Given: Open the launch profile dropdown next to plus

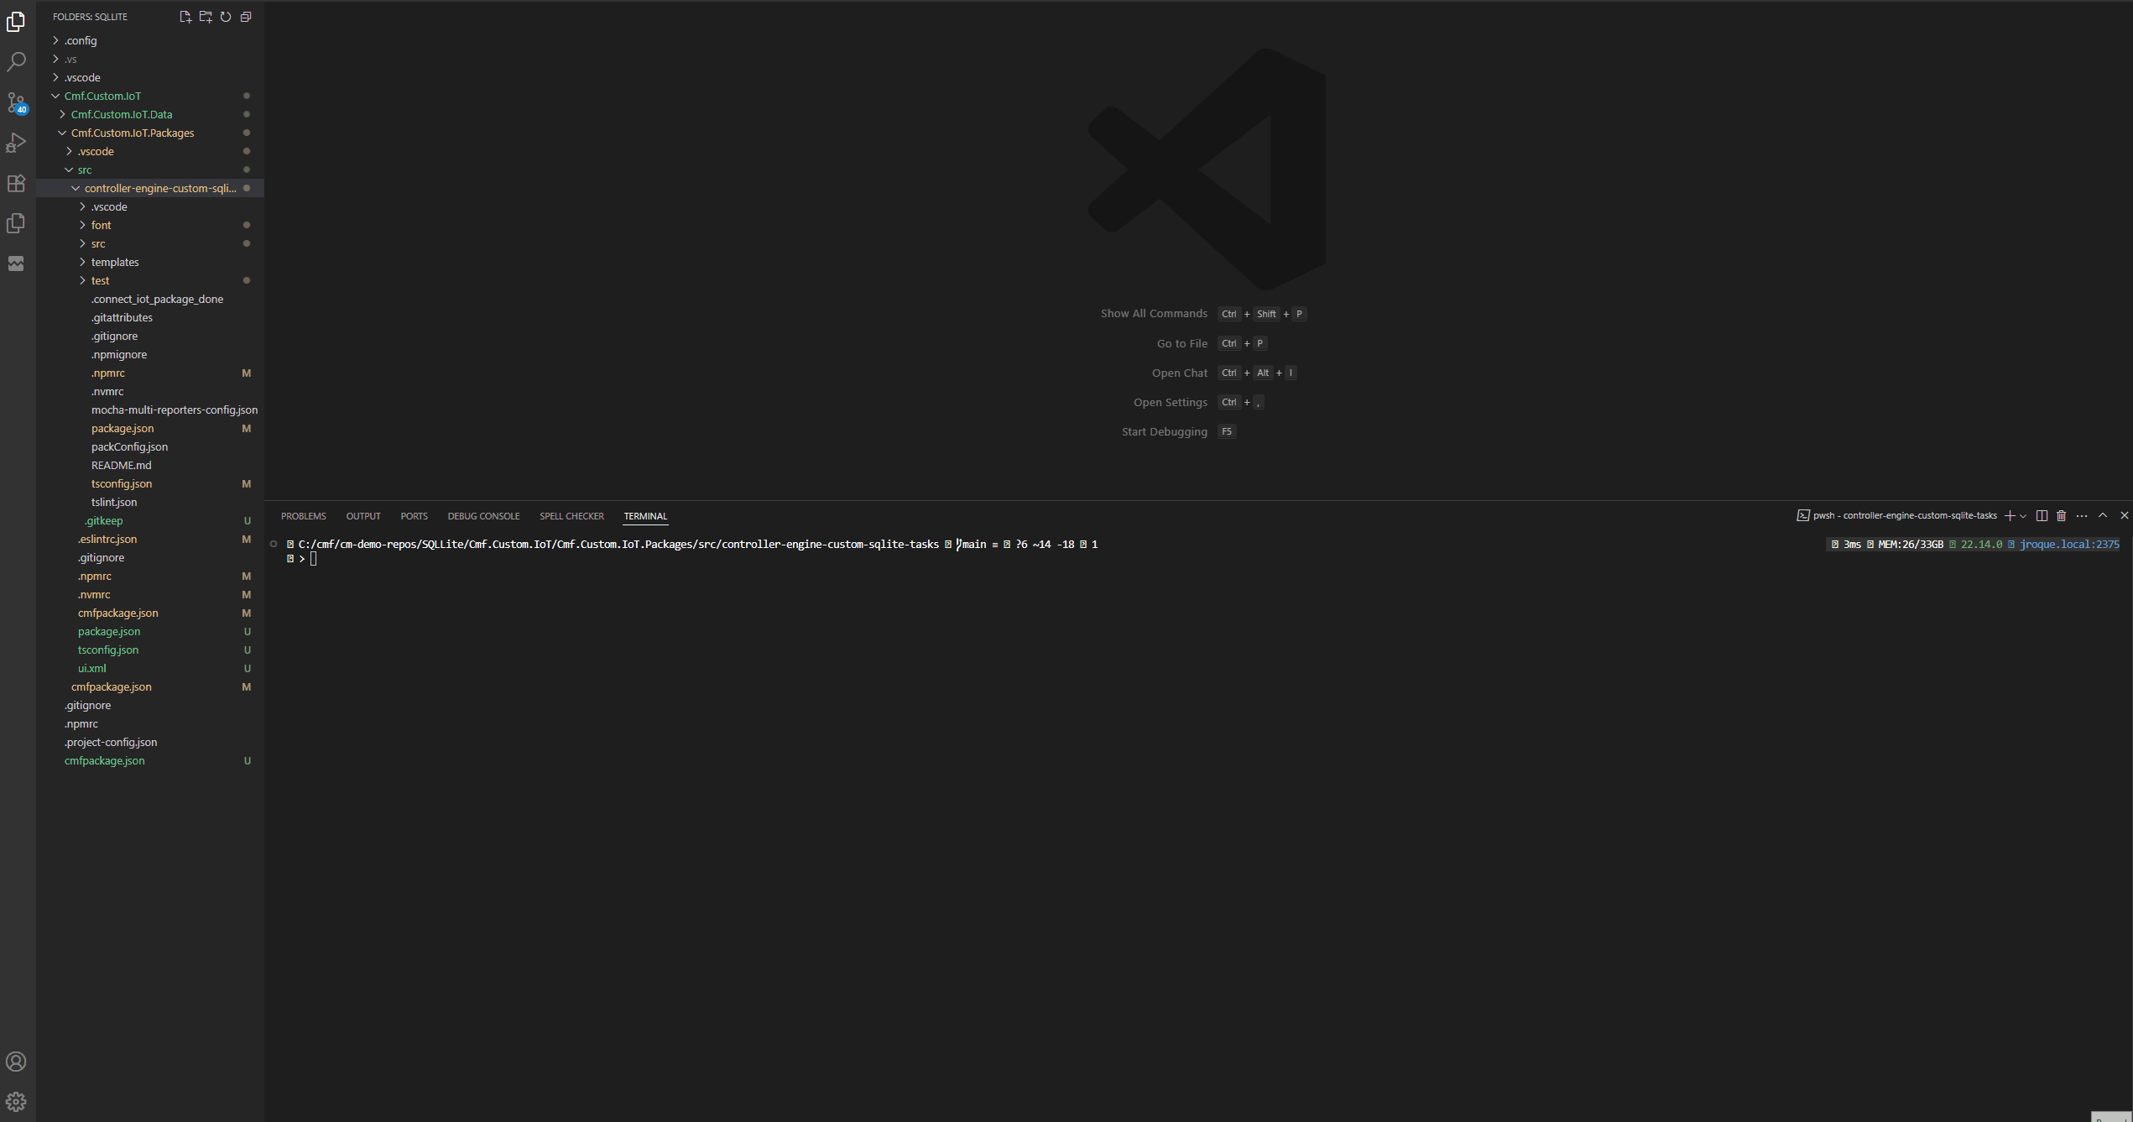Looking at the screenshot, I should point(2023,516).
